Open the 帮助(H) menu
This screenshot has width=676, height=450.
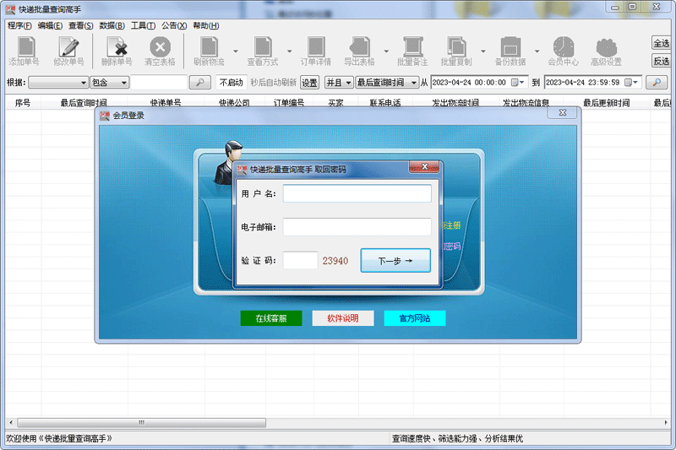pos(205,26)
